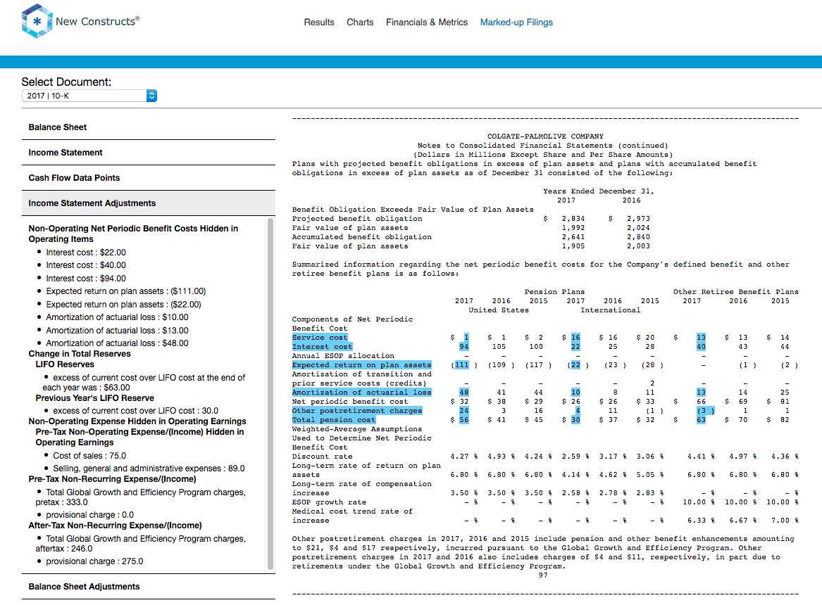The image size is (822, 605).
Task: Click the 'LIFO Reserves' subheading
Action: [65, 364]
